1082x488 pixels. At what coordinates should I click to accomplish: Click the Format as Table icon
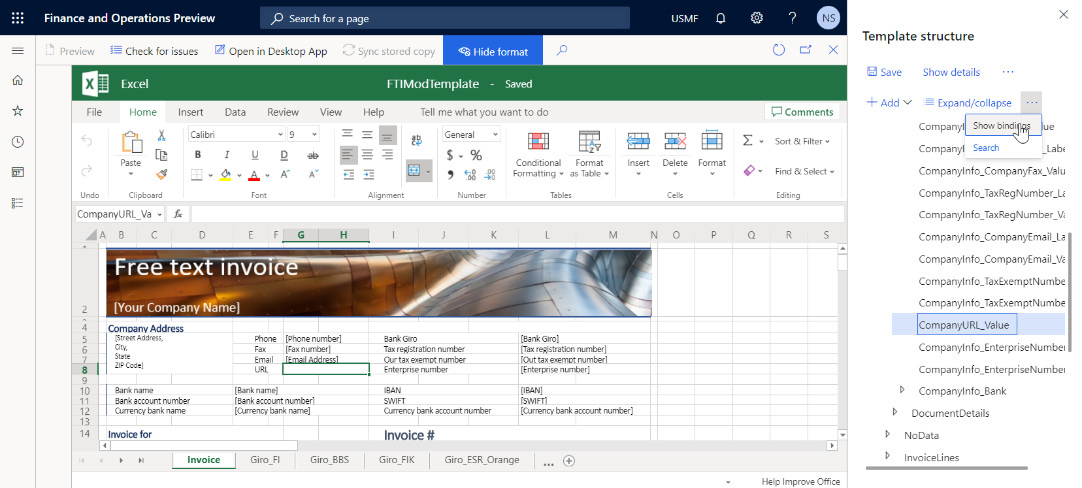click(589, 141)
